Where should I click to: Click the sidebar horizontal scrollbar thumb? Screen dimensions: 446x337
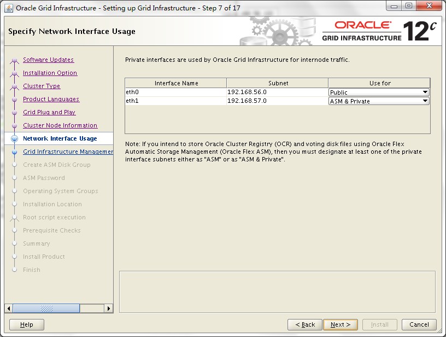[x=46, y=308]
